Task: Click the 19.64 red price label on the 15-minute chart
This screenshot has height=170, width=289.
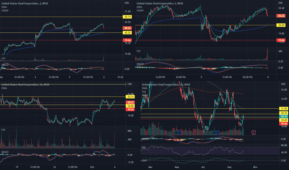Action: click(x=130, y=109)
